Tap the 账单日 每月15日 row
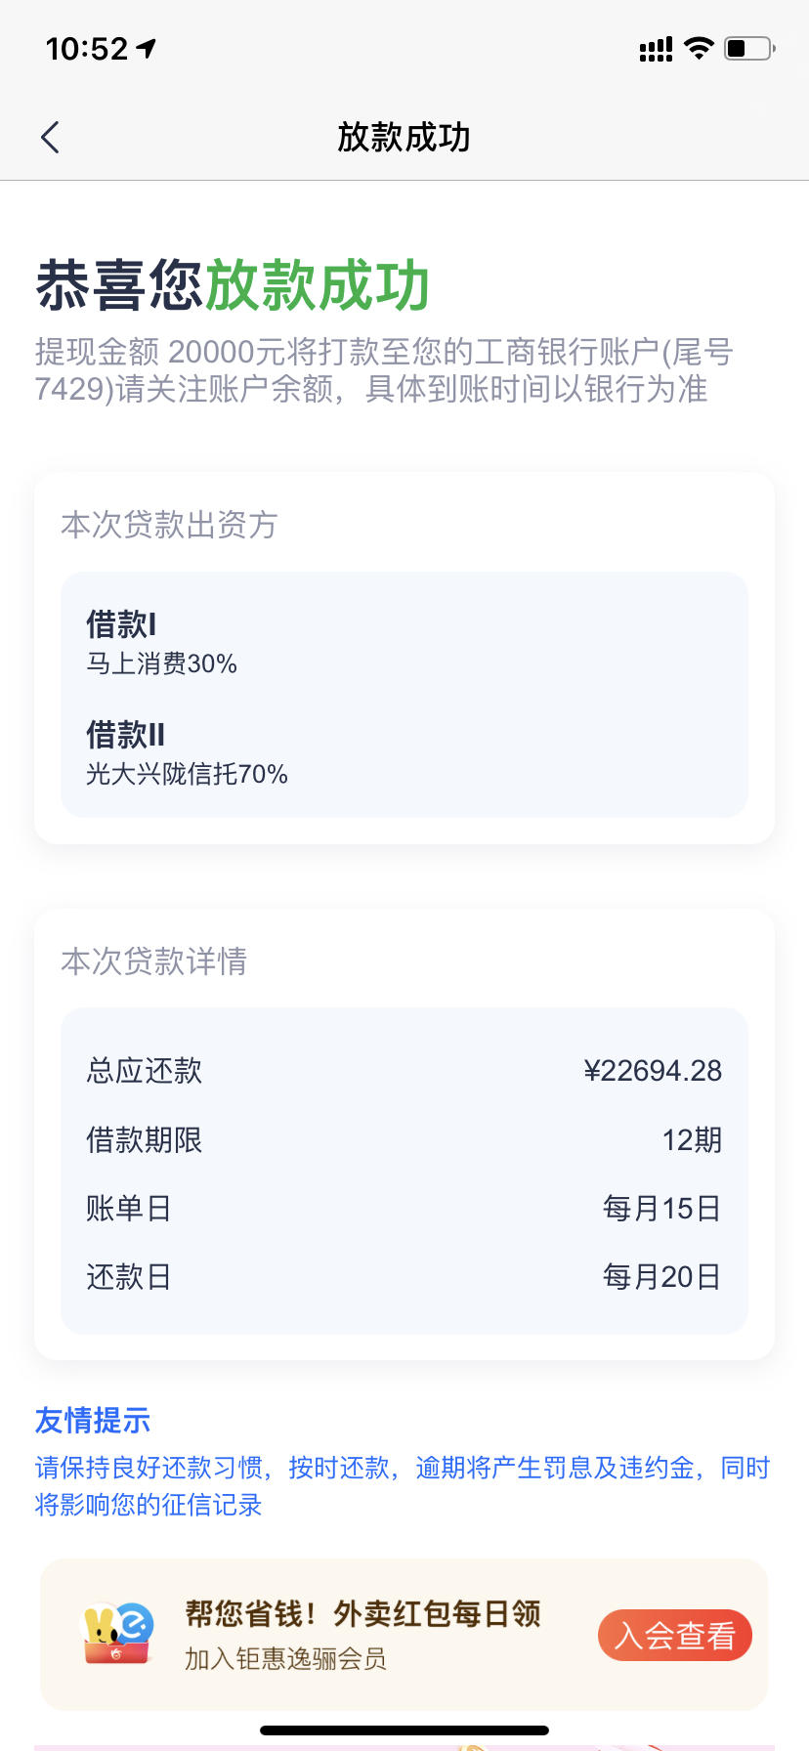This screenshot has height=1751, width=809. (404, 1209)
